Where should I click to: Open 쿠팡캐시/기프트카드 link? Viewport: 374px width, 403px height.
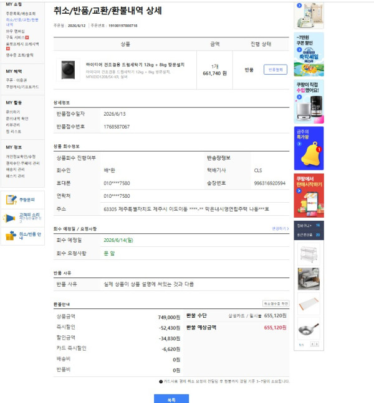tap(22, 87)
